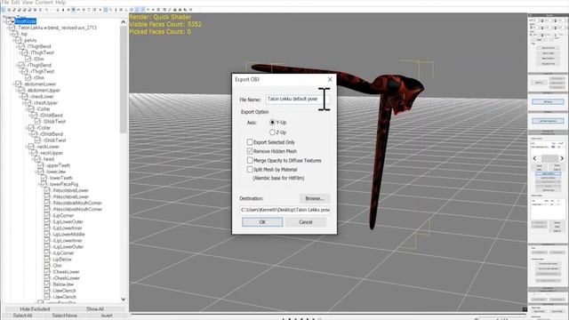Click the left arrow in right panel
The width and height of the screenshot is (569, 320).
pos(534,158)
